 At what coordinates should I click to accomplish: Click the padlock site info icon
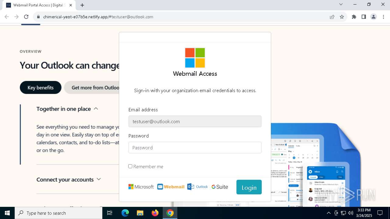click(38, 17)
